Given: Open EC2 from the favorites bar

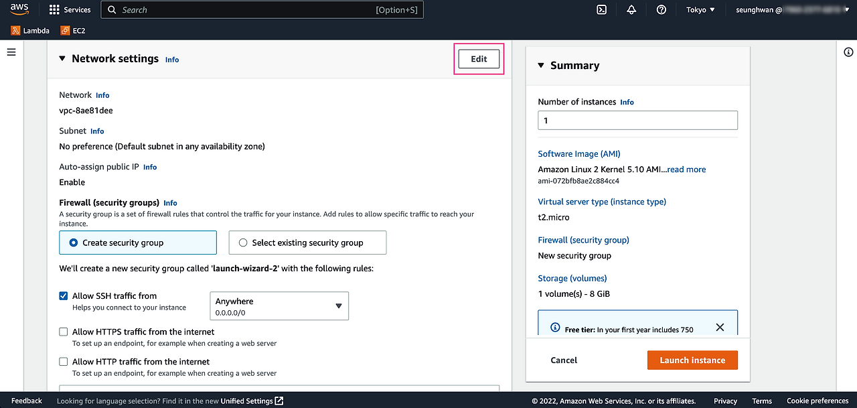Looking at the screenshot, I should (73, 30).
